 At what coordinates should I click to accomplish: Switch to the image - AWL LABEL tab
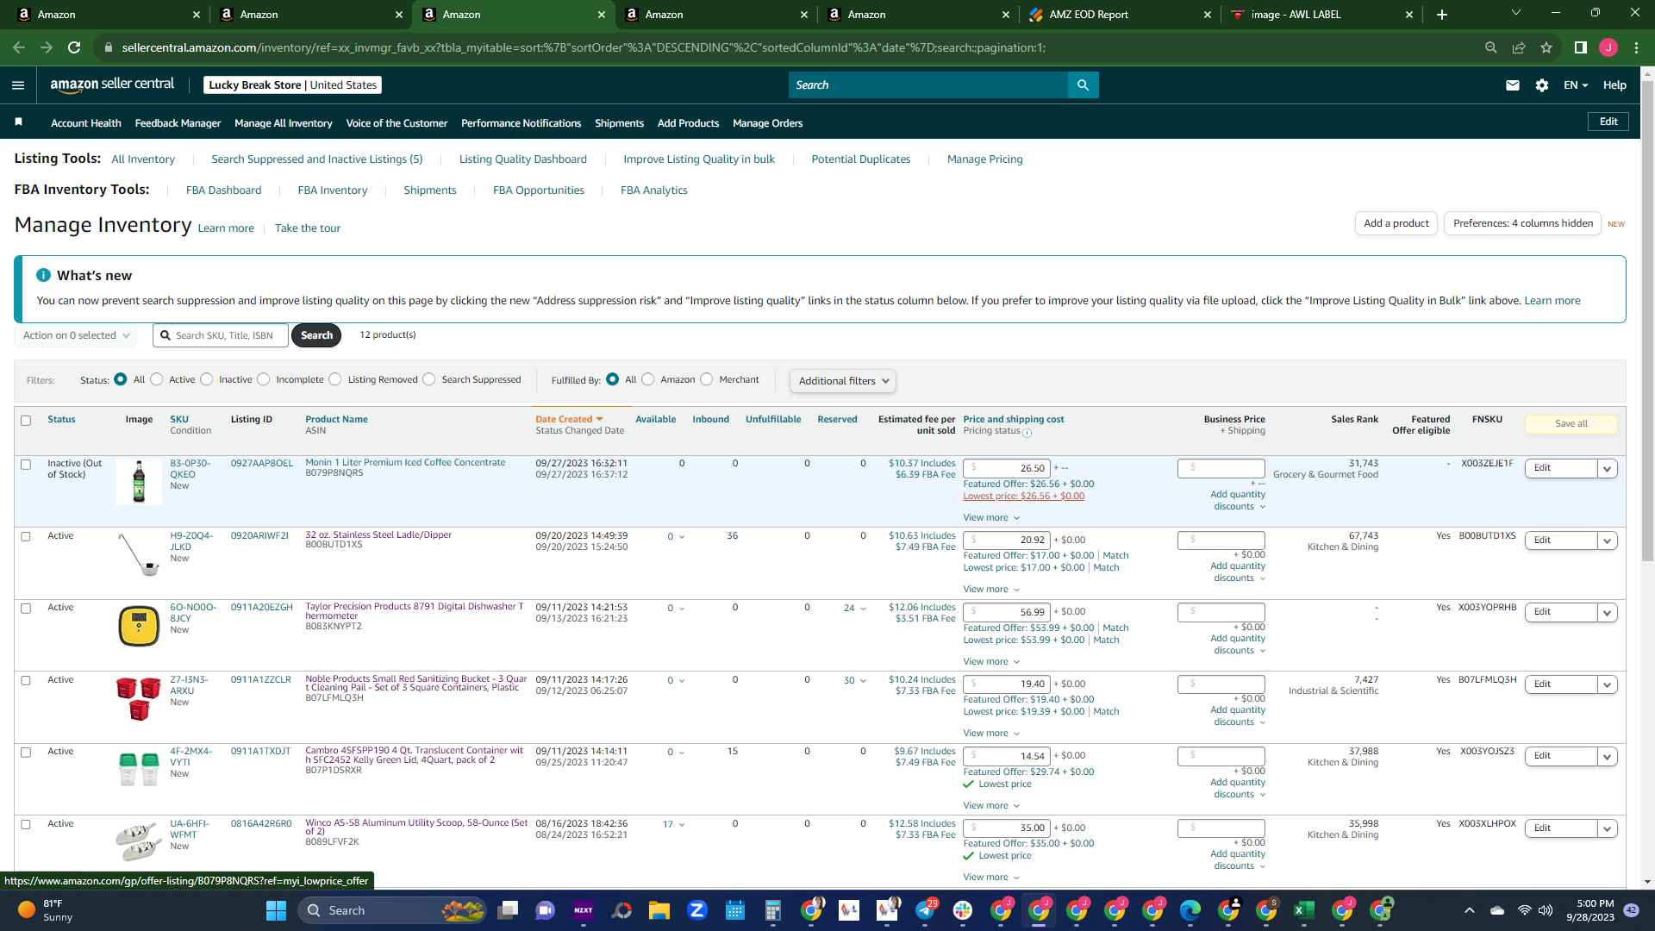[x=1321, y=15]
